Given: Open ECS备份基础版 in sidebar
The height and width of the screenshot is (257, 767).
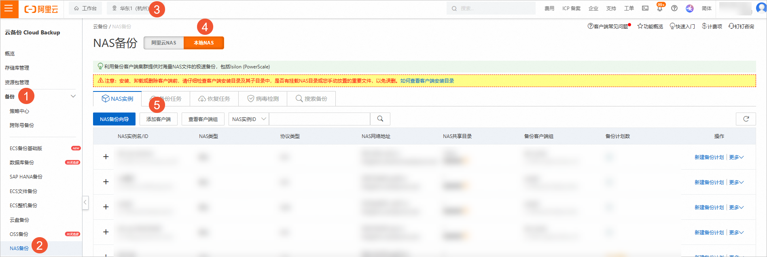Looking at the screenshot, I should (x=26, y=148).
